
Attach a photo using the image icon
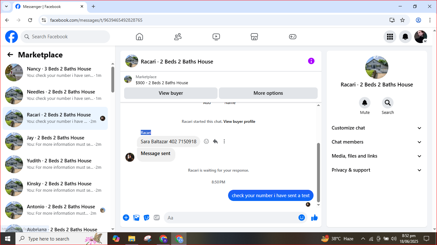coord(136,218)
